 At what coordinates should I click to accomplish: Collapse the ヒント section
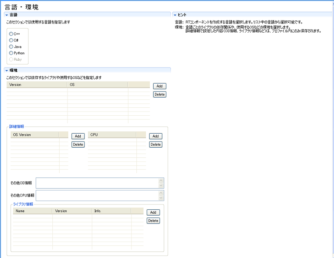[175, 15]
